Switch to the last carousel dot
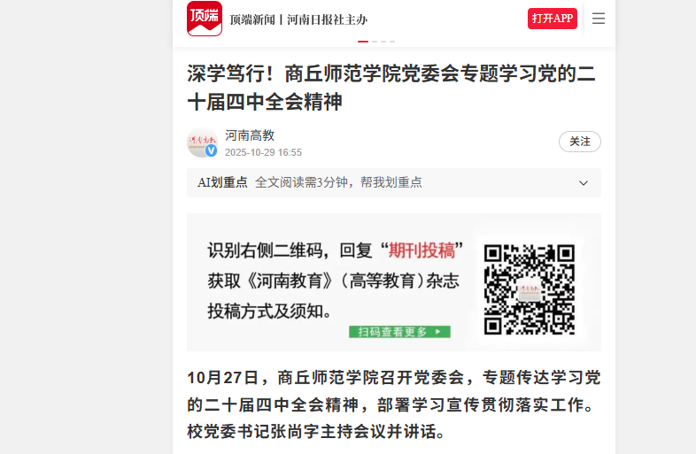The image size is (696, 454). [x=392, y=42]
